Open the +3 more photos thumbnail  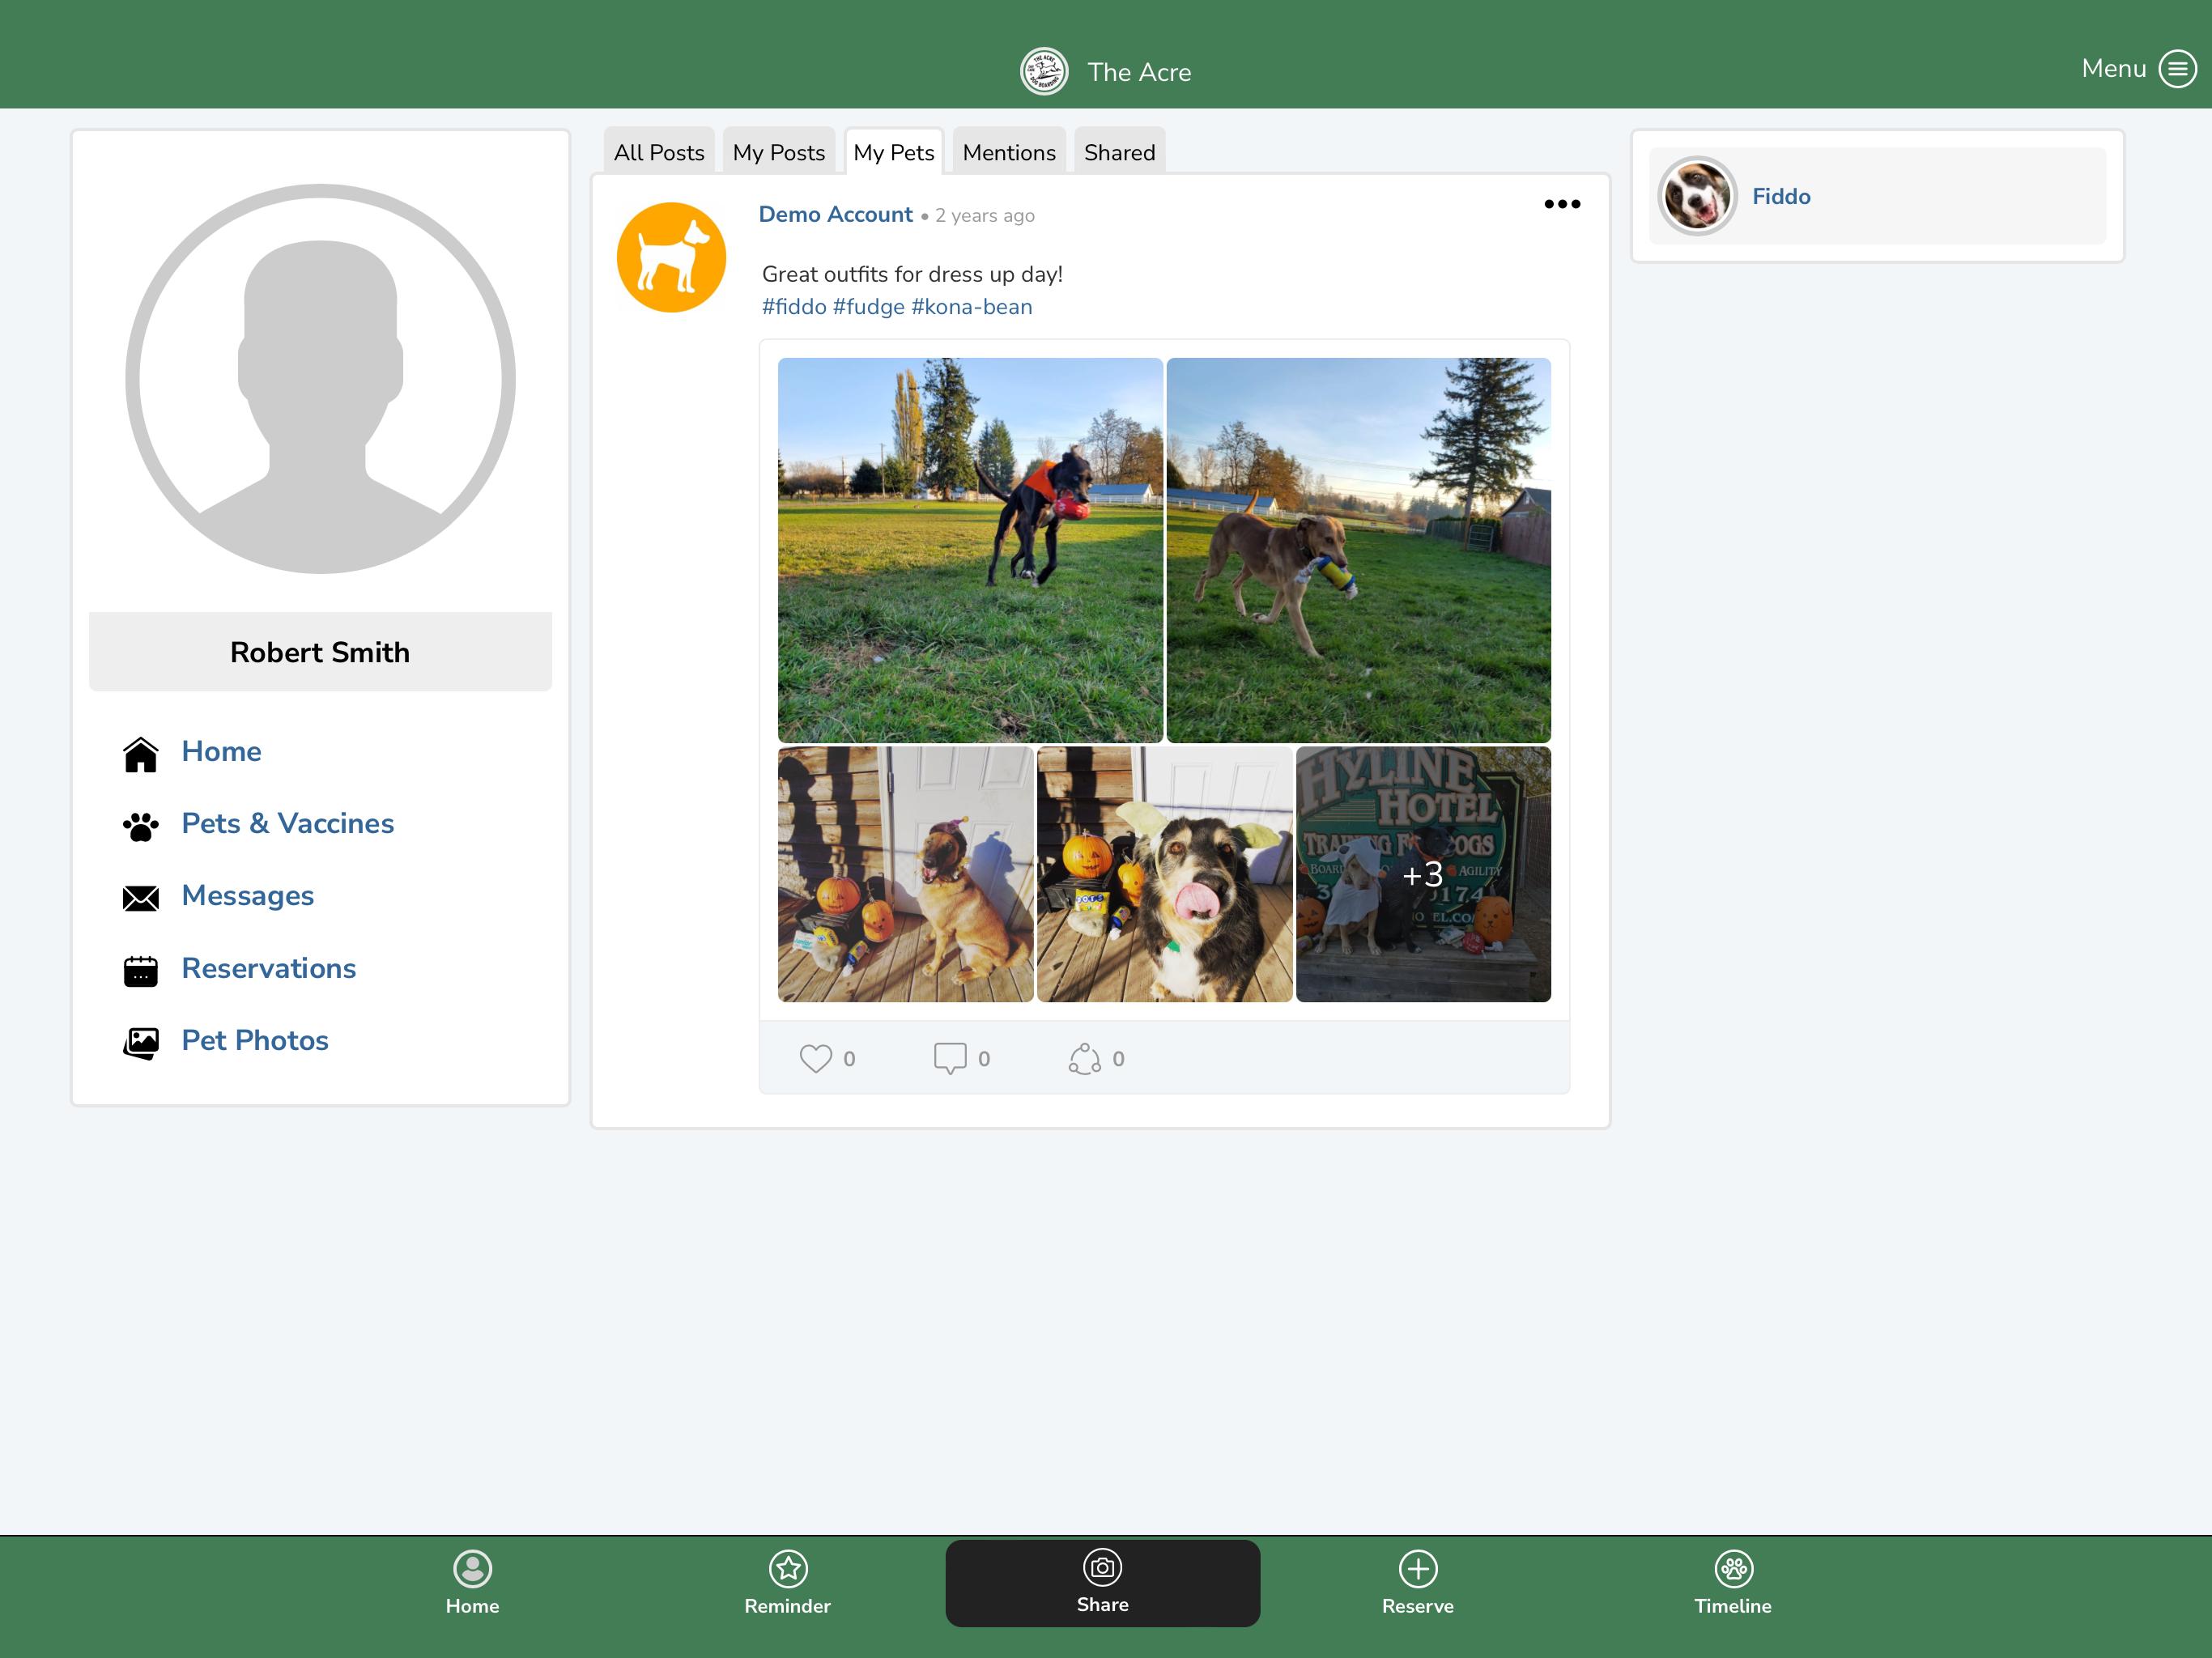(x=1423, y=874)
